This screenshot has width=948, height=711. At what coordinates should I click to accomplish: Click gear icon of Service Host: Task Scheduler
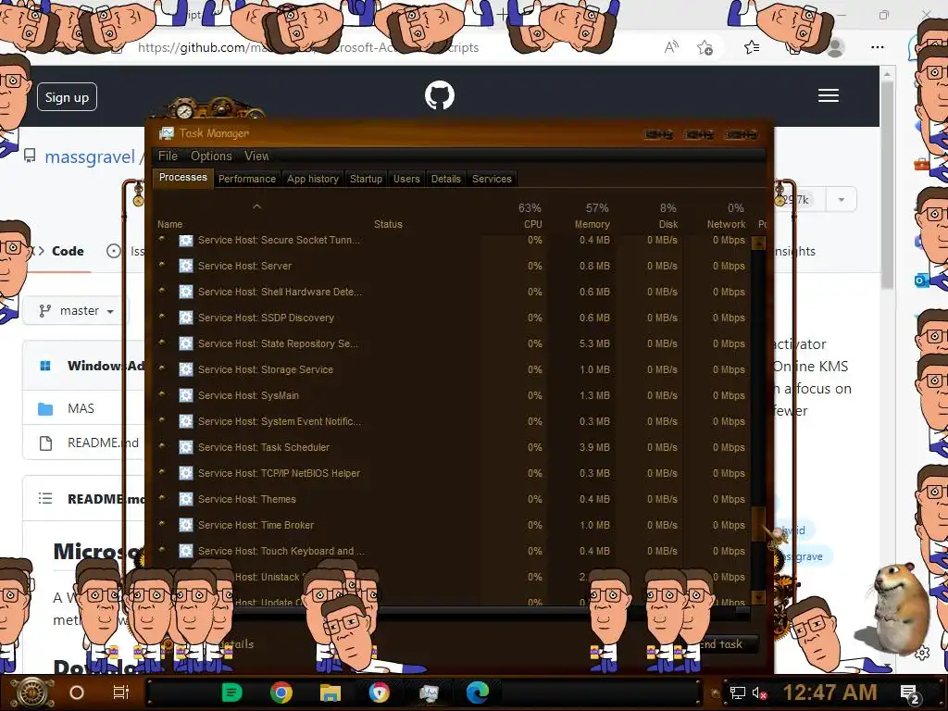[185, 447]
